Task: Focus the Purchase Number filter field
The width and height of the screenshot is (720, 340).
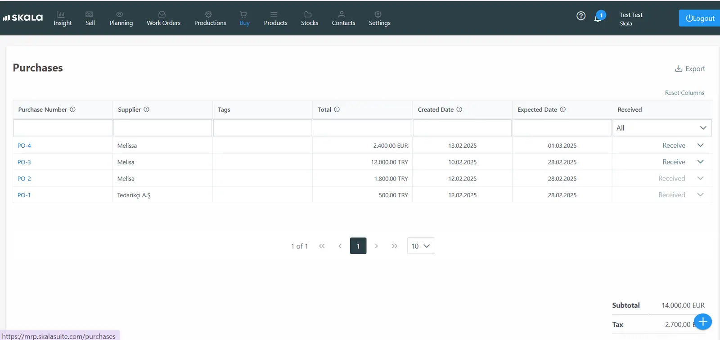Action: [x=63, y=128]
